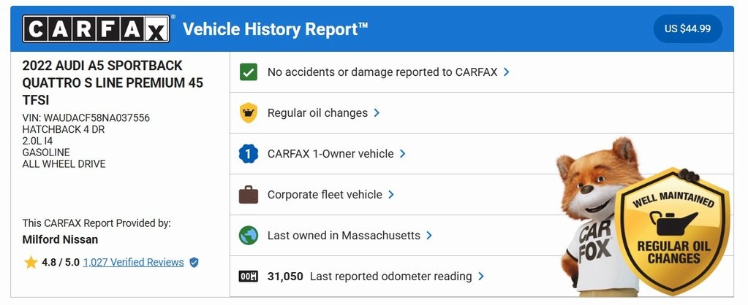748x305 pixels.
Task: Click the green no-accidents checkmark icon
Action: click(x=249, y=72)
